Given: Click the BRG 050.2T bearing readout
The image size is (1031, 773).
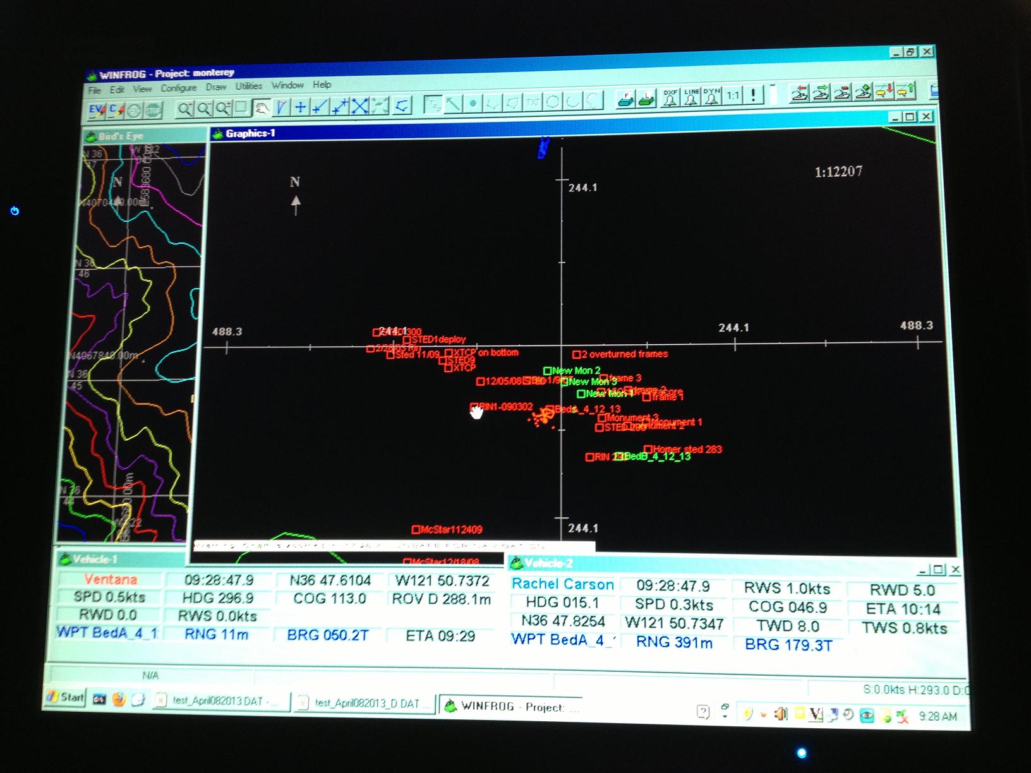Looking at the screenshot, I should 327,635.
